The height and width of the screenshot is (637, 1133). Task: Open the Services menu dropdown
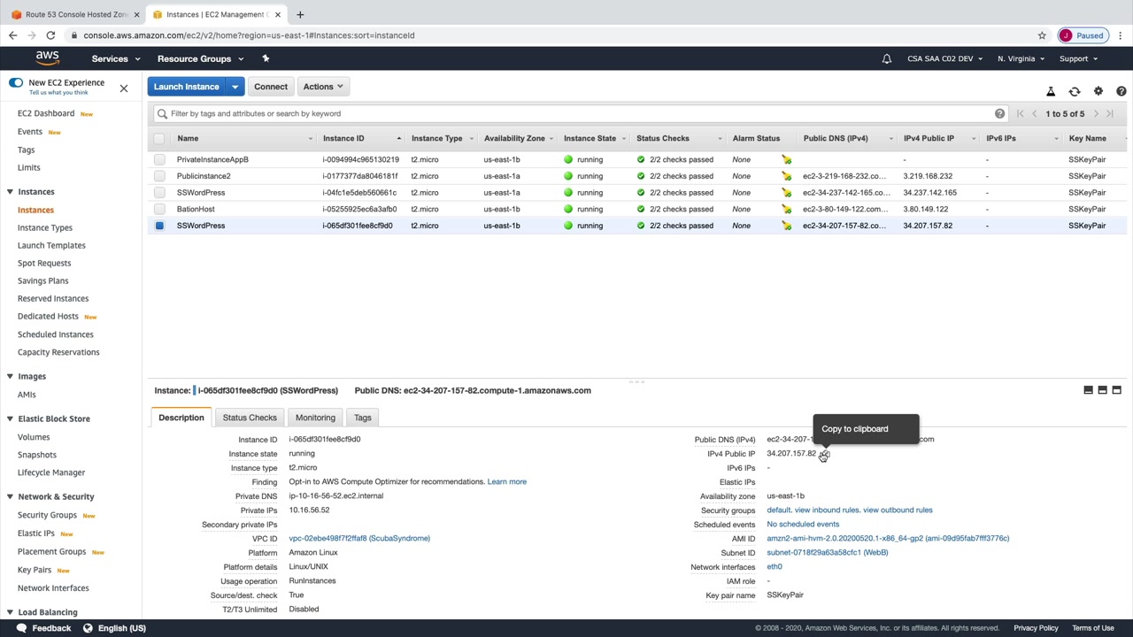[115, 59]
